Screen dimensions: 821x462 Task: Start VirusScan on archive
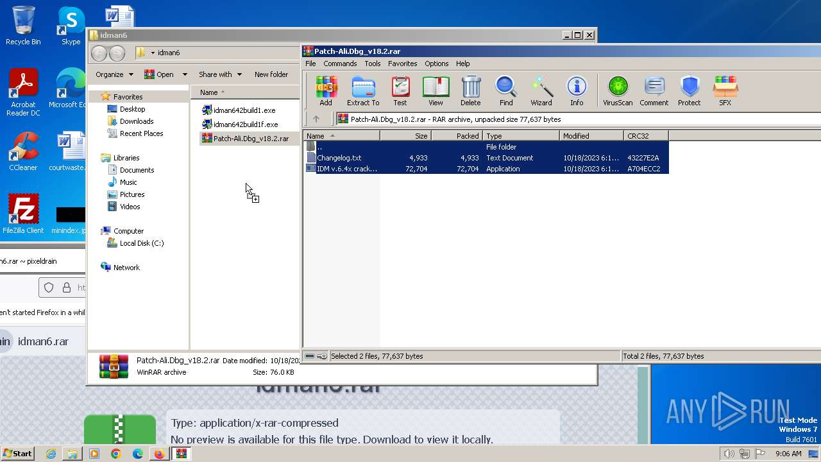click(x=618, y=90)
